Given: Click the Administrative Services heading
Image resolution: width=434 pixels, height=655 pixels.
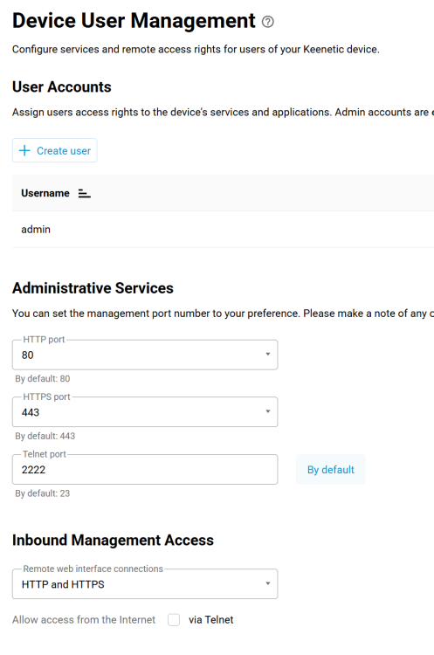Looking at the screenshot, I should tap(93, 288).
